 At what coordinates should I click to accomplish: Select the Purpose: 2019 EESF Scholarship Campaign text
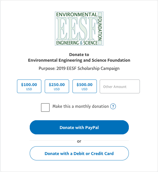coord(79,68)
